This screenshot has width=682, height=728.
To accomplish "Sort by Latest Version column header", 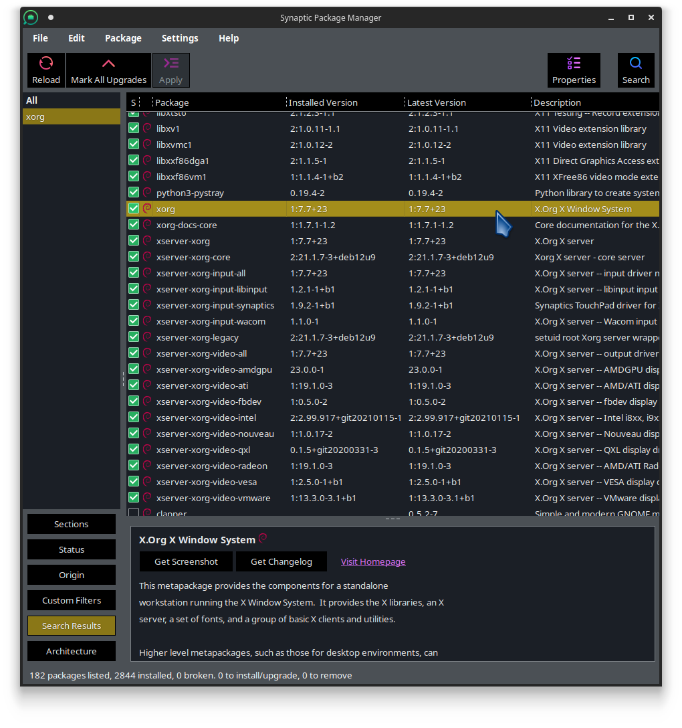I will [x=467, y=102].
